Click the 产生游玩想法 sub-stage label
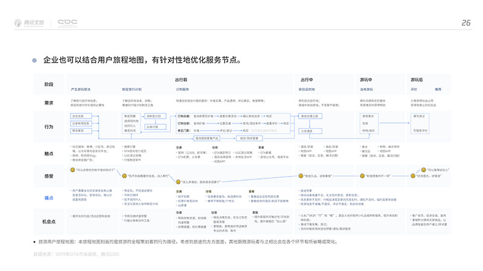483x271 pixels. click(80, 89)
